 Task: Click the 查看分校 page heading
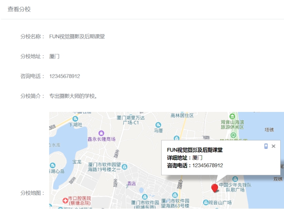coord(19,9)
